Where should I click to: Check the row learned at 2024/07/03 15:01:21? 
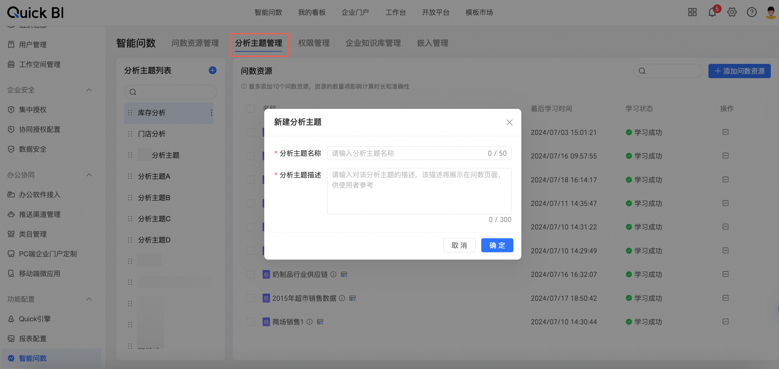251,132
